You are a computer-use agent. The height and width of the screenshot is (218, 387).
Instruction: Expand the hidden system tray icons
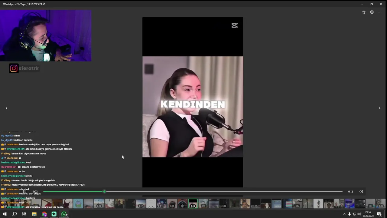point(344,214)
